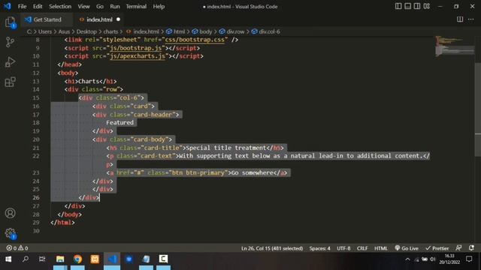Open the Manage gear icon
Screen dimensions: 481x270
[10, 233]
